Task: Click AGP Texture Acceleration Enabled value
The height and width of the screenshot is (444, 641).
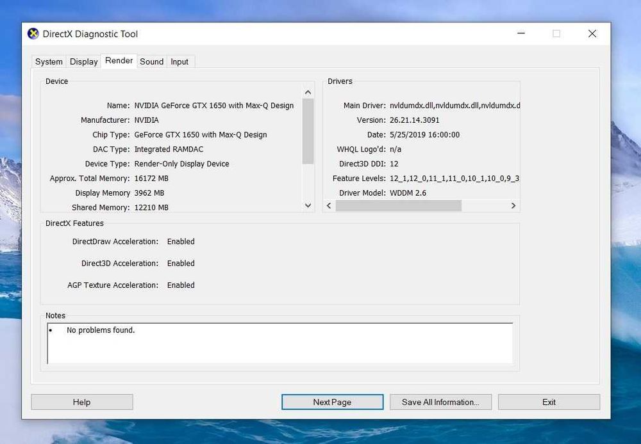Action: [x=181, y=285]
